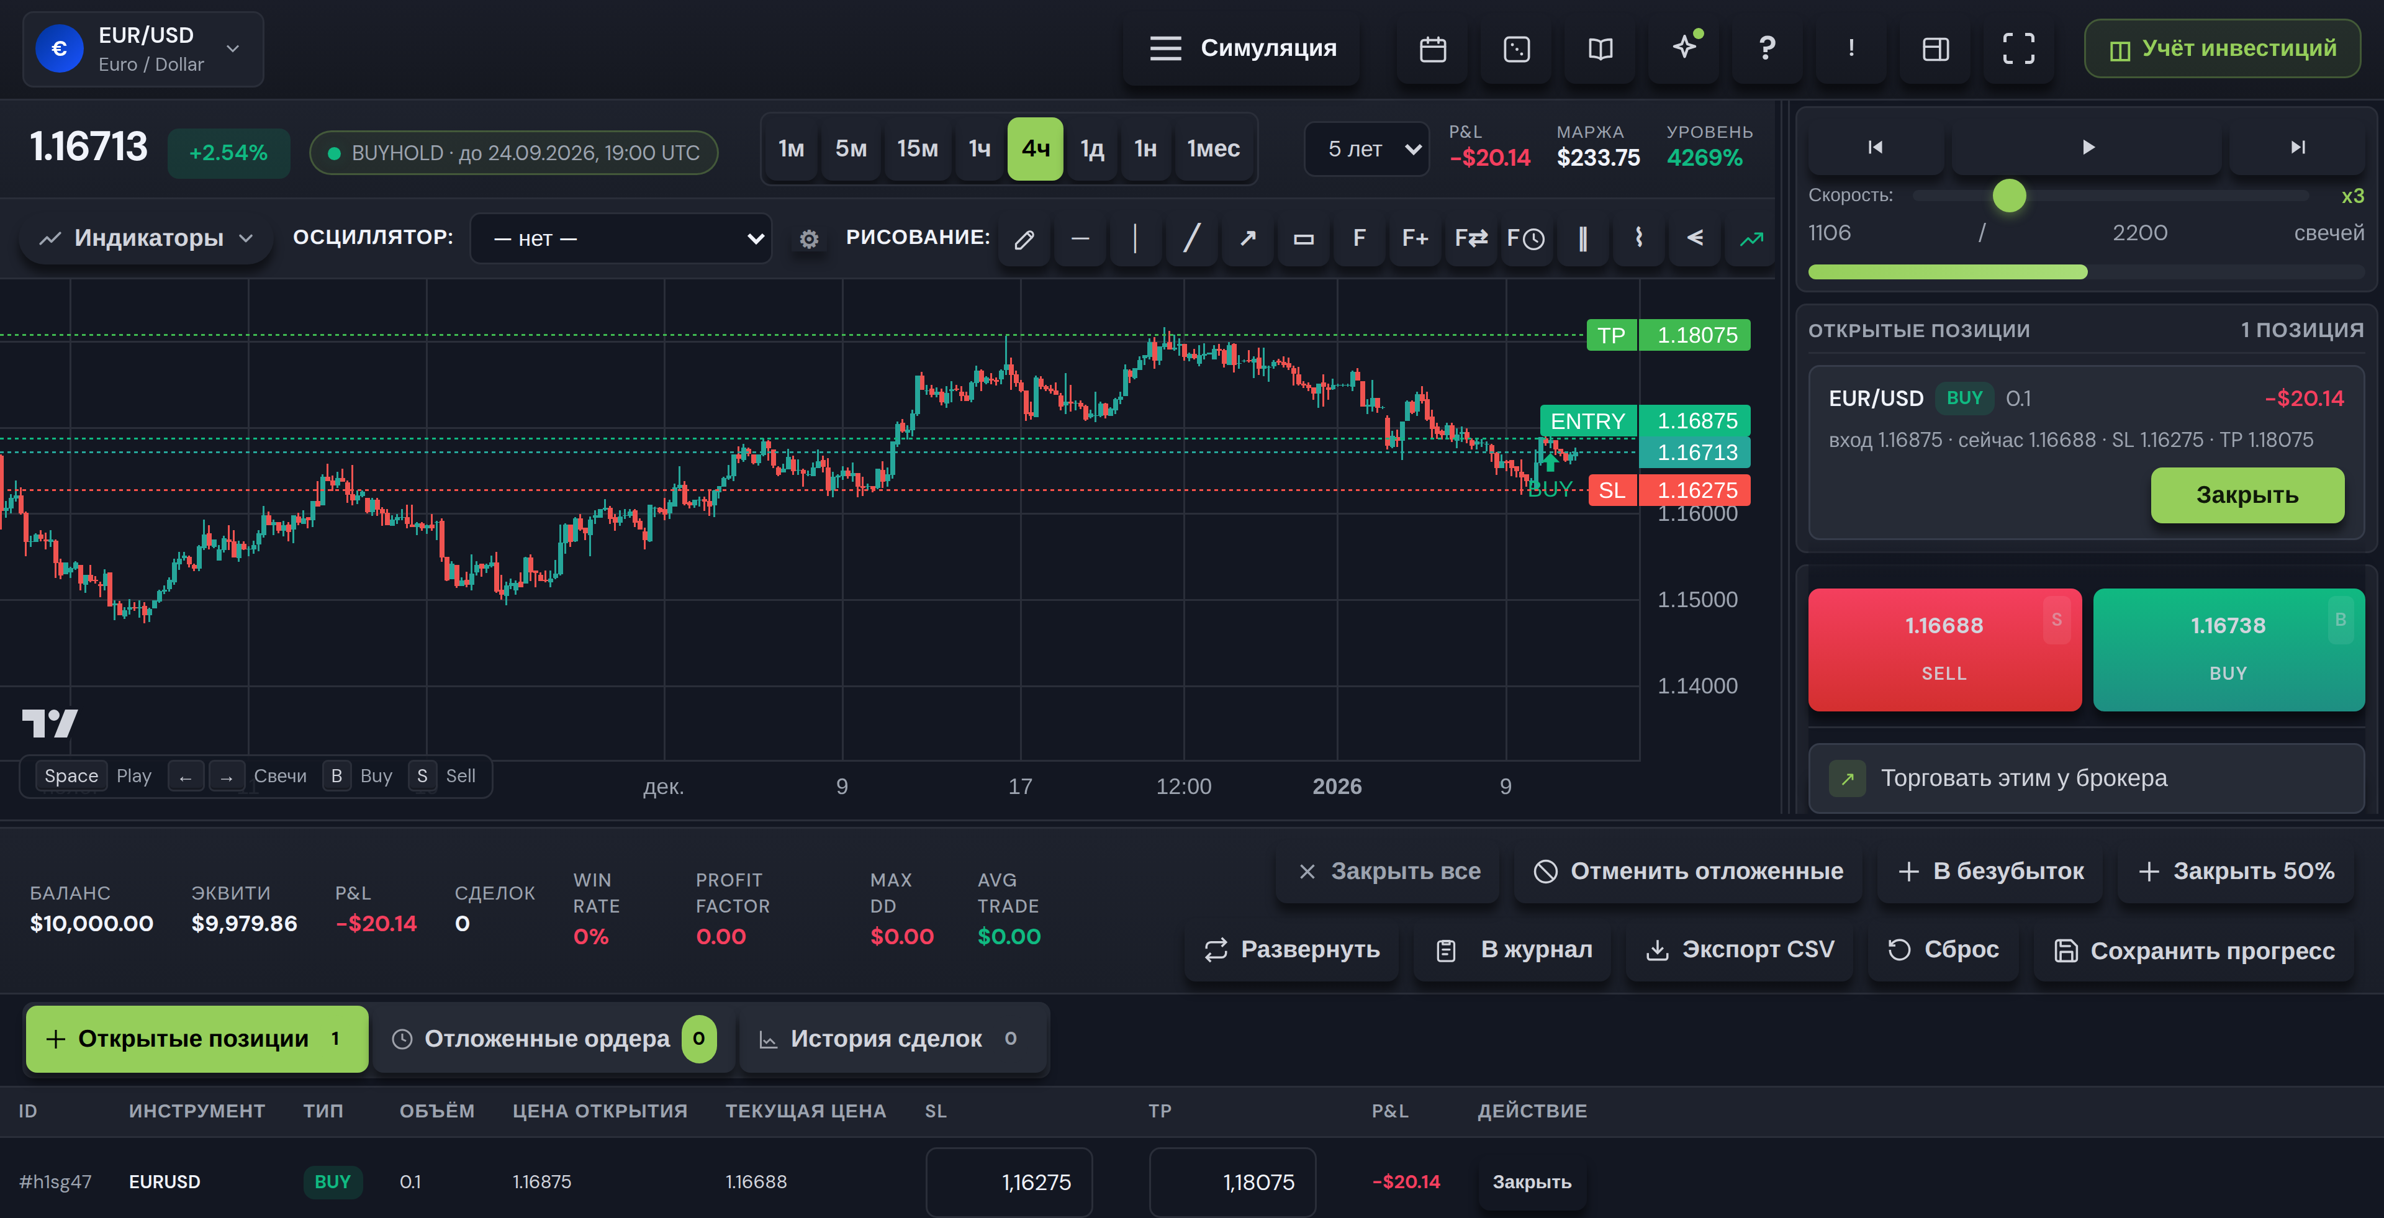Select the vertical line drawing tool
The height and width of the screenshot is (1218, 2384).
tap(1136, 239)
